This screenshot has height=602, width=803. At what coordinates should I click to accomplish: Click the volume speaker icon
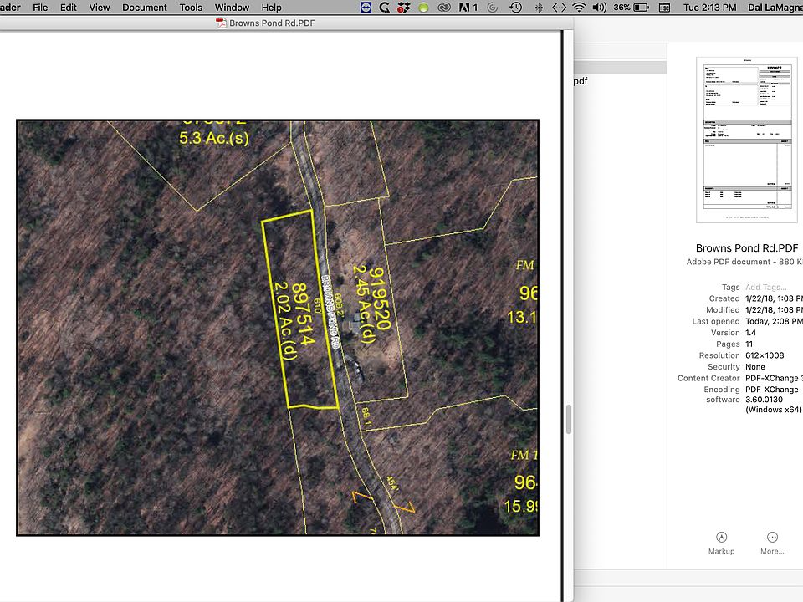tap(599, 8)
